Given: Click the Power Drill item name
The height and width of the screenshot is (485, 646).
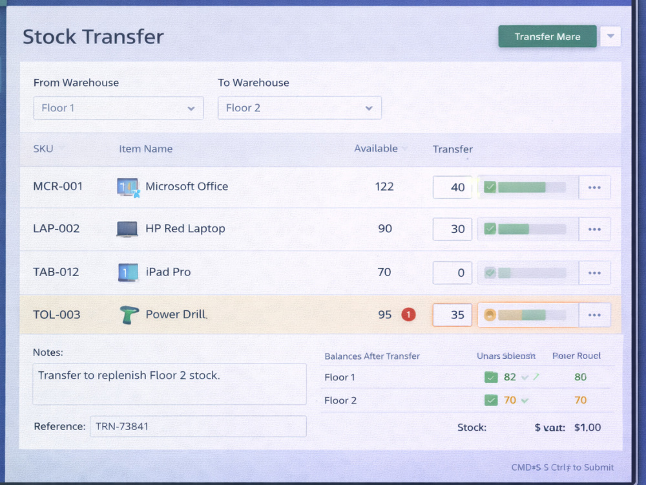Looking at the screenshot, I should click(176, 314).
